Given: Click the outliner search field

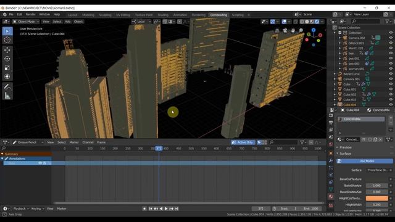Looking at the screenshot, I should 366,22.
